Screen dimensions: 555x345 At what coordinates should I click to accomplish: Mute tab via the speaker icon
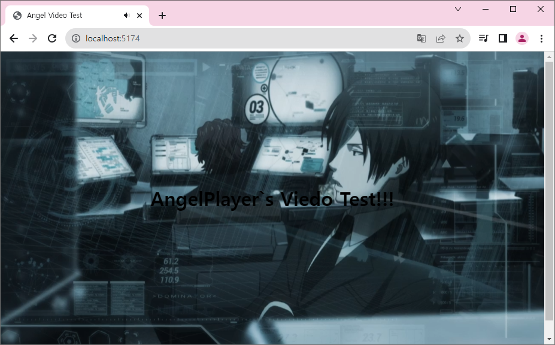(x=127, y=15)
